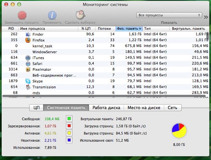This screenshot has width=211, height=160.
Task: Switch to the Работа диска tab
Action: 106,108
